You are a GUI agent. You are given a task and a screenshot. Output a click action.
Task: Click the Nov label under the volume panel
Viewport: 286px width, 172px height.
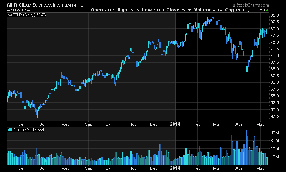click(x=133, y=168)
